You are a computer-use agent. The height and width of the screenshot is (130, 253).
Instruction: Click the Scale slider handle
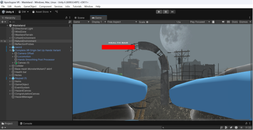tap(147, 22)
